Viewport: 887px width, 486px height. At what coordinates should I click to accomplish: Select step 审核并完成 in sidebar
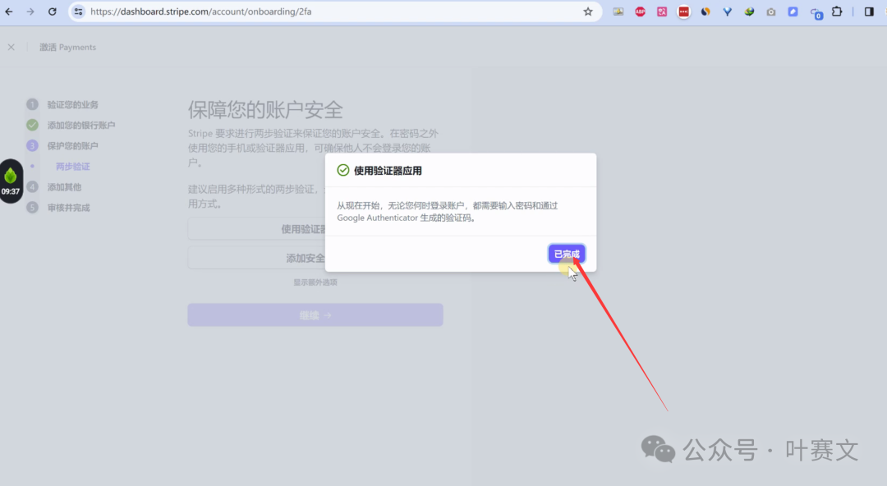pos(68,208)
